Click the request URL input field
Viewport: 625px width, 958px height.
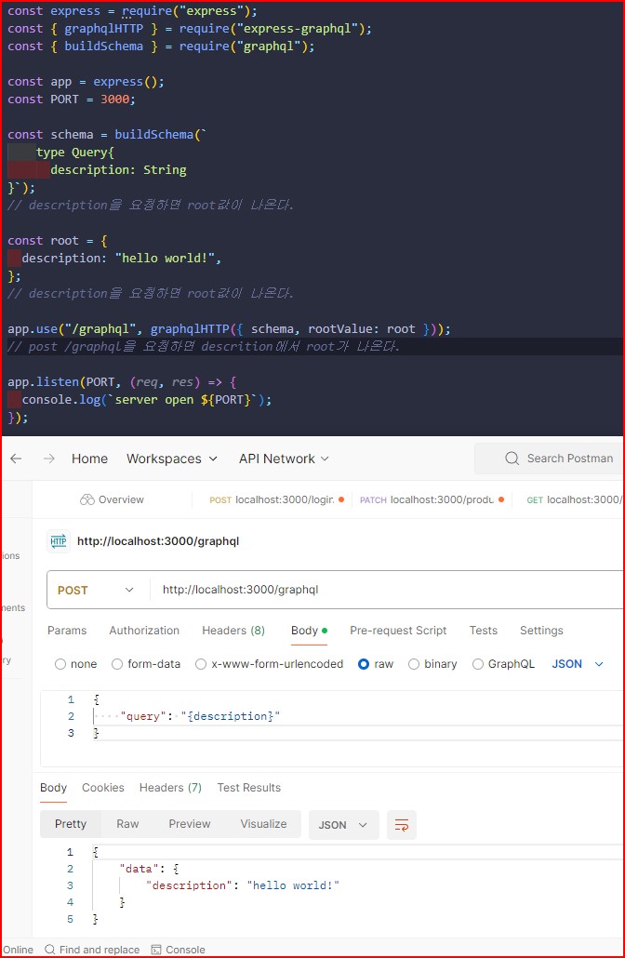(x=387, y=590)
